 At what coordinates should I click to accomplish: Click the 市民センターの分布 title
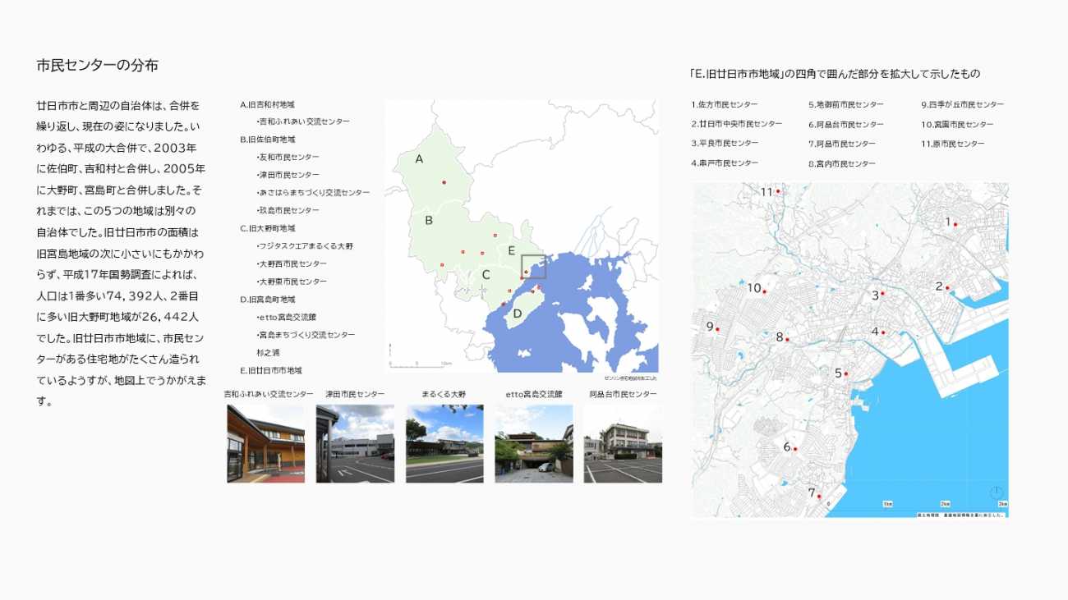point(97,66)
